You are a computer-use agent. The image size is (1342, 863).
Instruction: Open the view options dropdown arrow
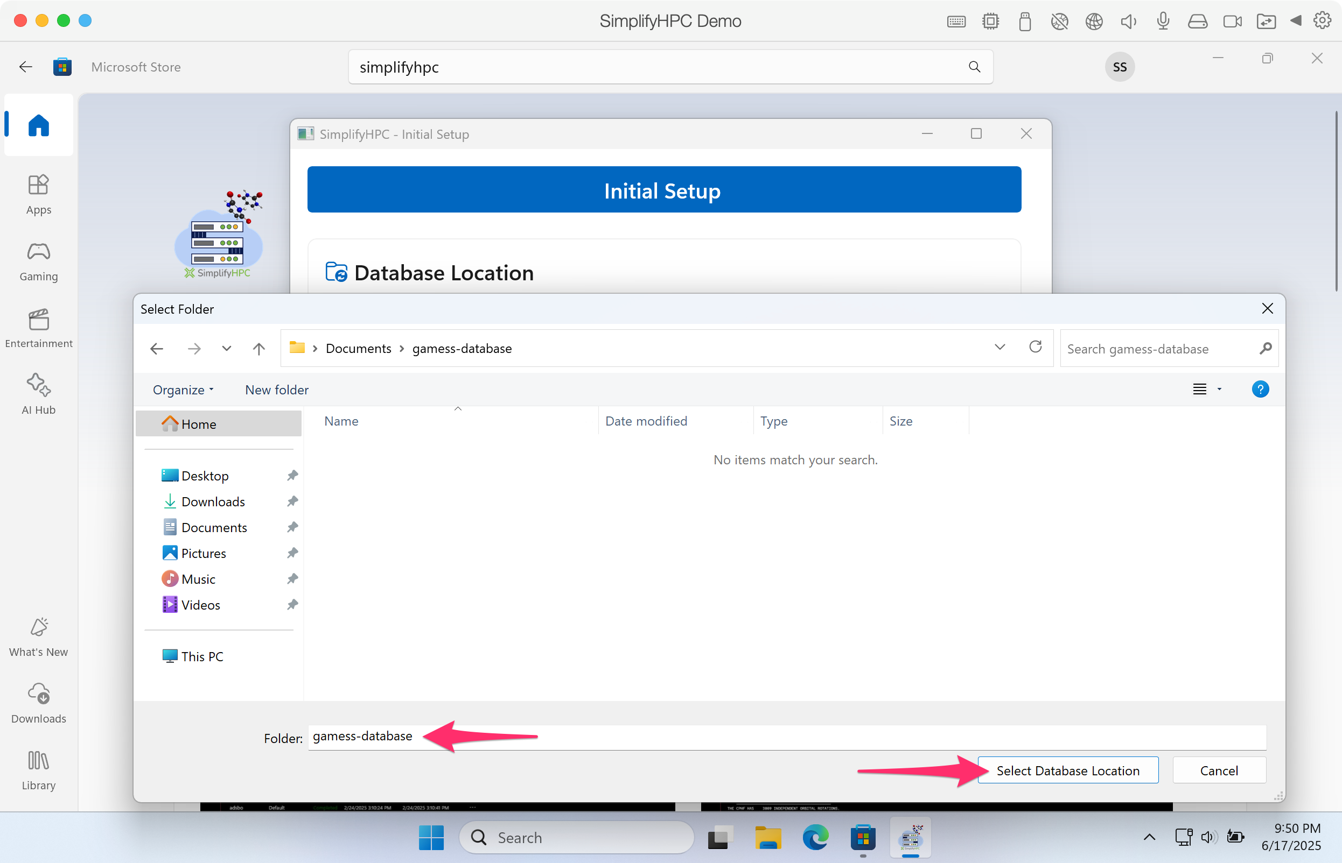tap(1219, 389)
